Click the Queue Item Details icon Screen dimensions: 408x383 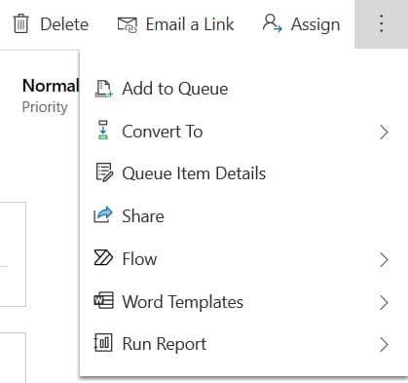coord(104,172)
